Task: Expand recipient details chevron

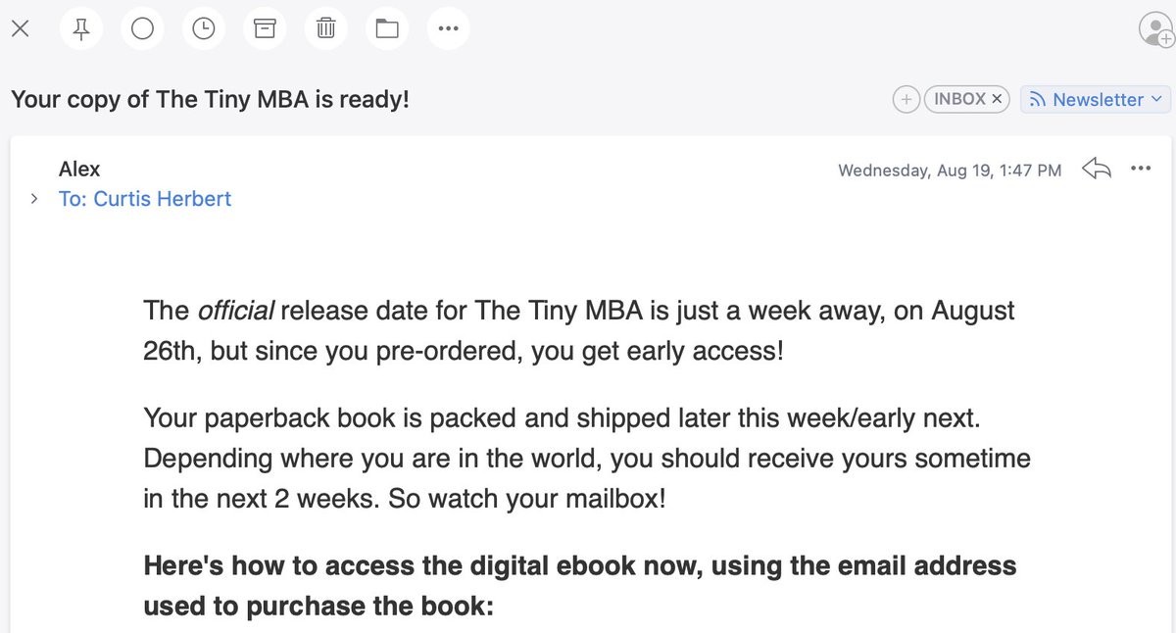Action: point(34,199)
